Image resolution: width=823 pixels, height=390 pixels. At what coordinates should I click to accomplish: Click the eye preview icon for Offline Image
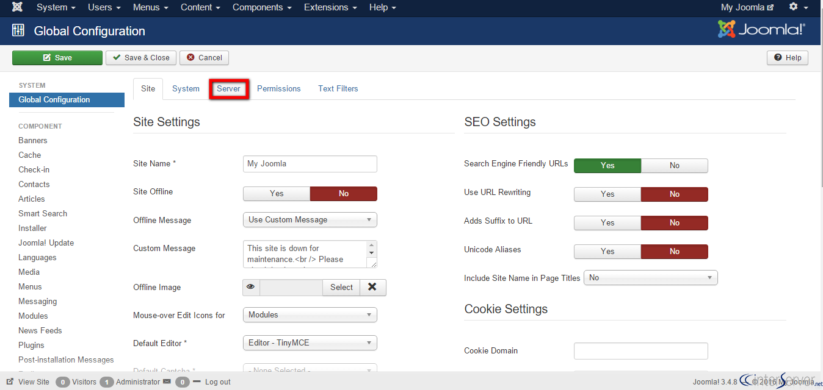pos(251,288)
